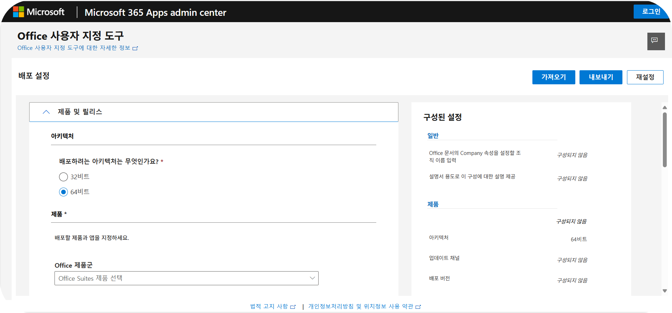
Task: Click external-link icon beside 개인정보처리방침 link
Action: point(418,307)
